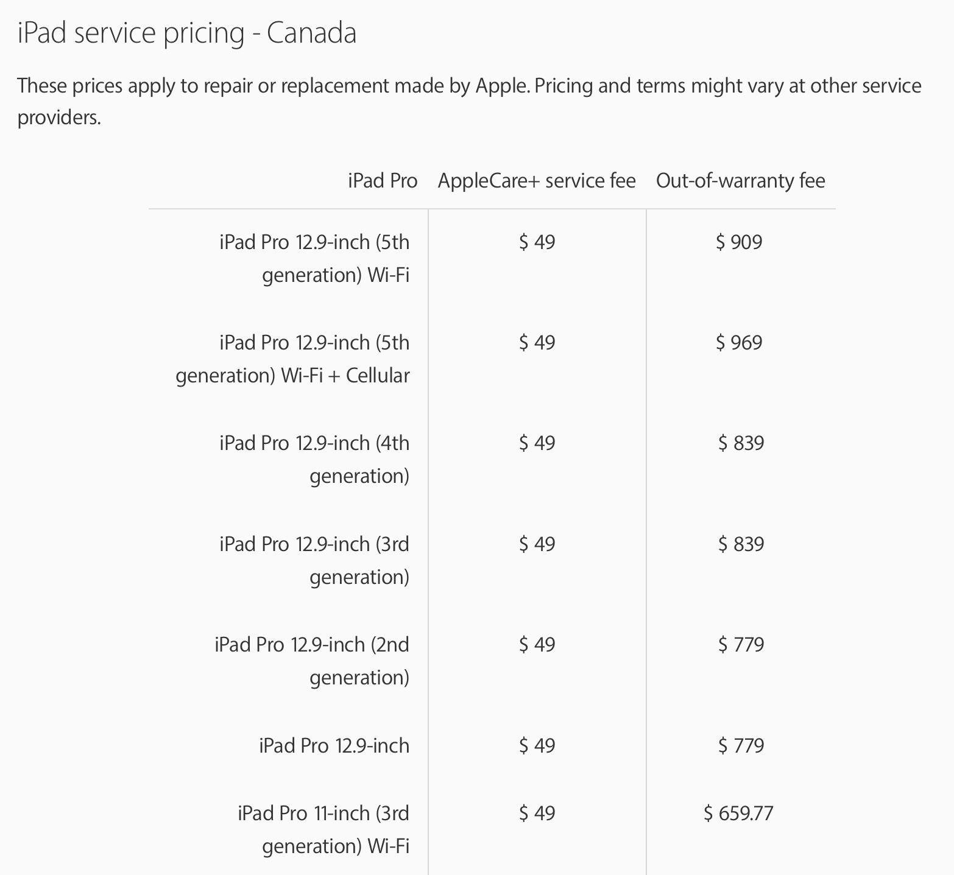Select the iPad Pro 12.9-inch 4th generation label
The image size is (954, 875).
point(314,459)
